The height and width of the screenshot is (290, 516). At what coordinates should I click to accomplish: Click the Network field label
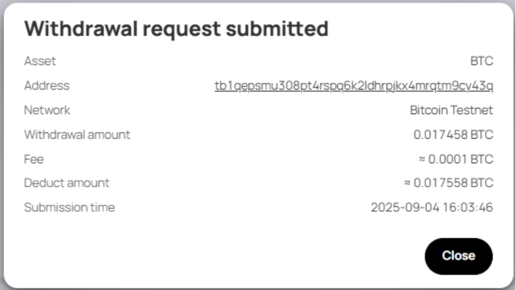coord(47,110)
